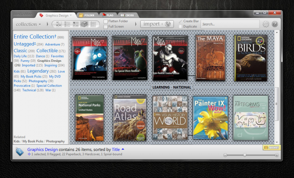
Task: Open the Daily Life tag
Action: 20,56
